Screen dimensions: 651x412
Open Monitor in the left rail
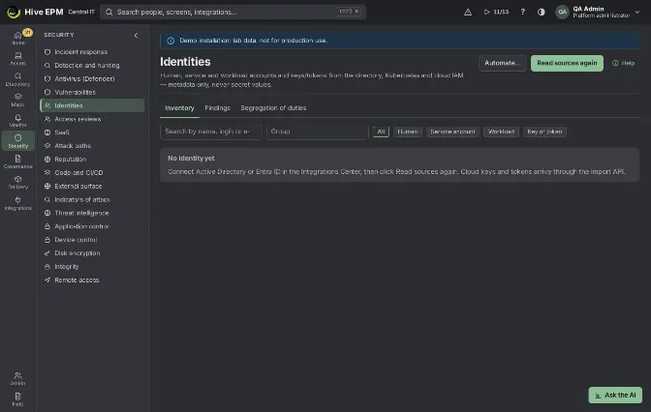point(17,121)
